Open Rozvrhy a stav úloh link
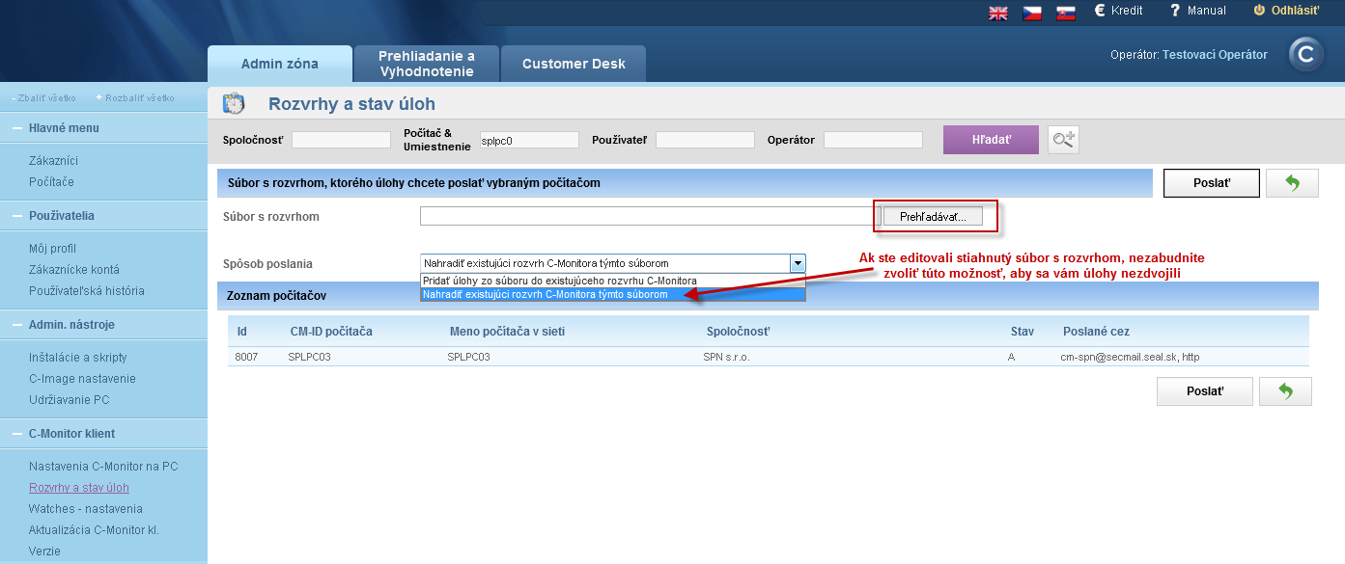Viewport: 1345px width, 564px height. pyautogui.click(x=79, y=488)
